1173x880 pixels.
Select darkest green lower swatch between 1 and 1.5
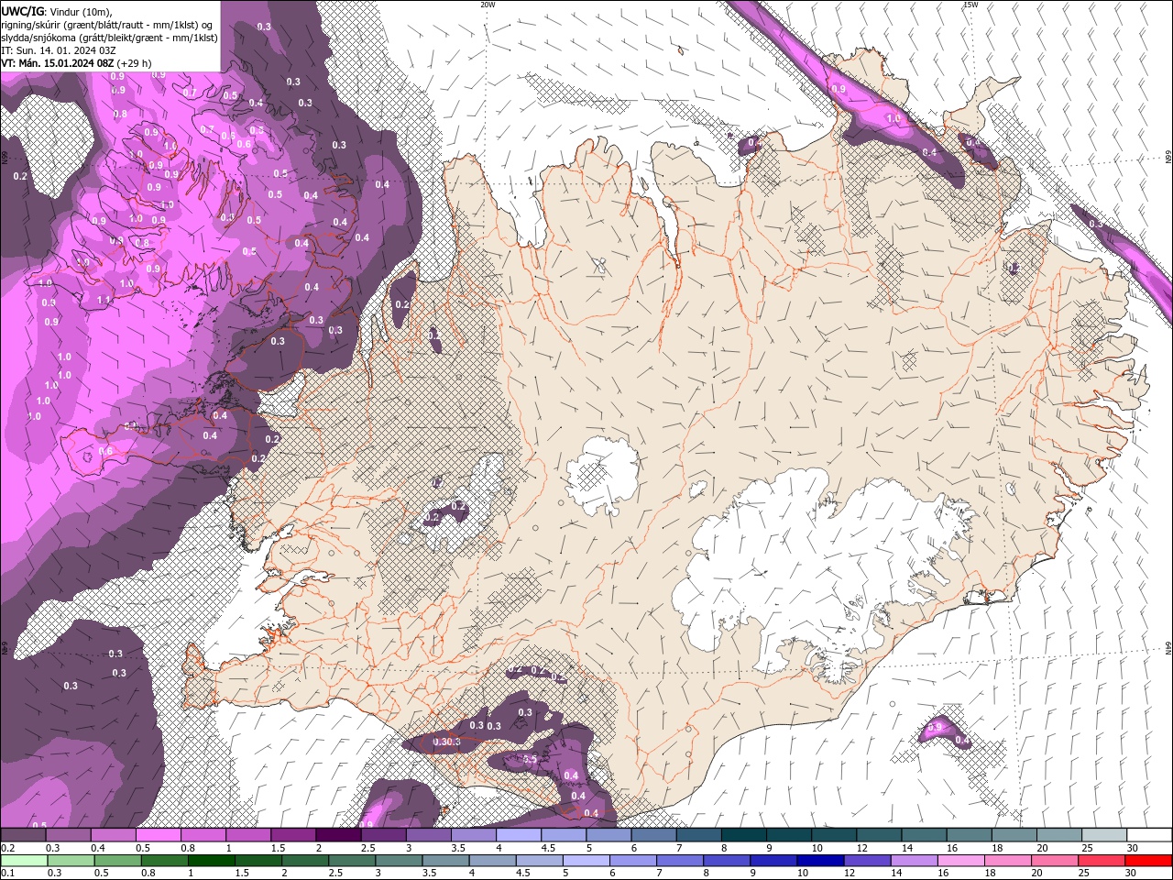click(x=211, y=861)
